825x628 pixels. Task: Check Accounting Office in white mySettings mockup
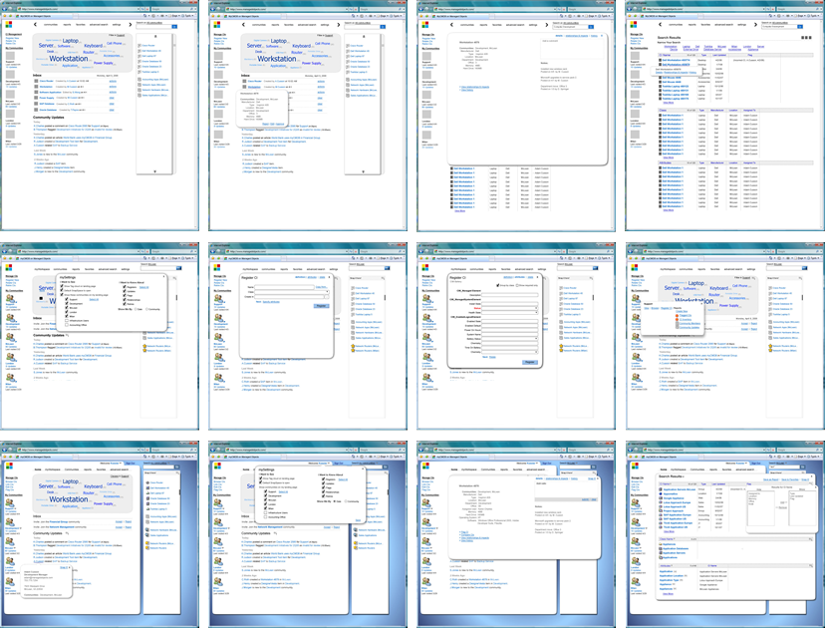67,325
